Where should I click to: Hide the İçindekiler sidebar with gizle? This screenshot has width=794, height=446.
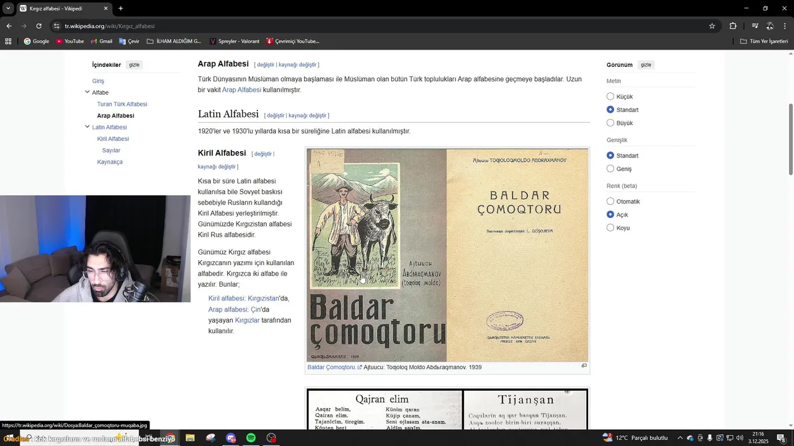pyautogui.click(x=134, y=65)
